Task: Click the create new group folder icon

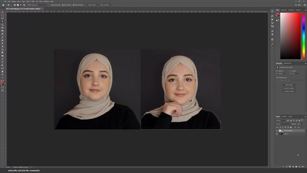Action: (x=296, y=167)
